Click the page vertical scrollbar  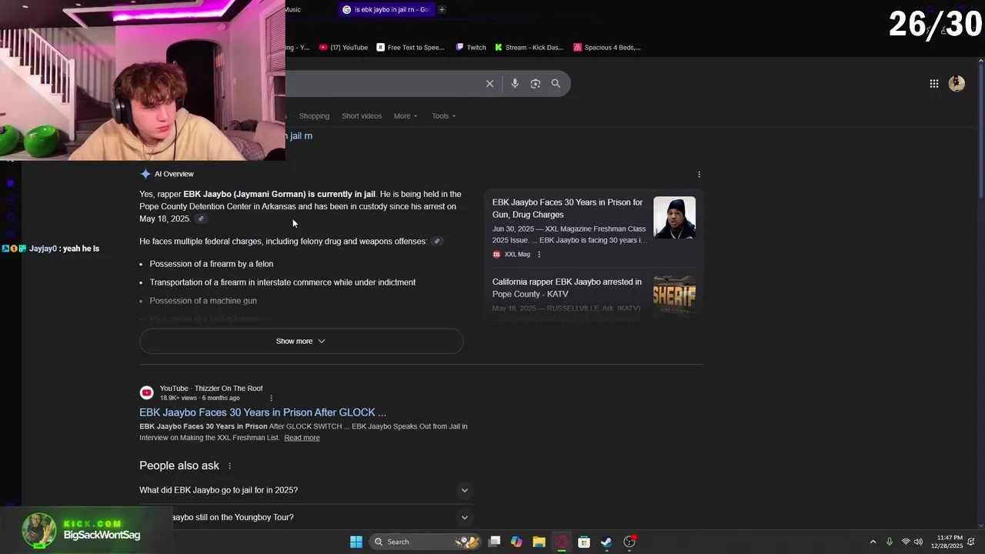[980, 131]
